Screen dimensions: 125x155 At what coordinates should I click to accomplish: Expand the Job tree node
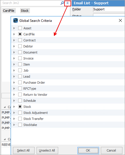tap(14, 70)
